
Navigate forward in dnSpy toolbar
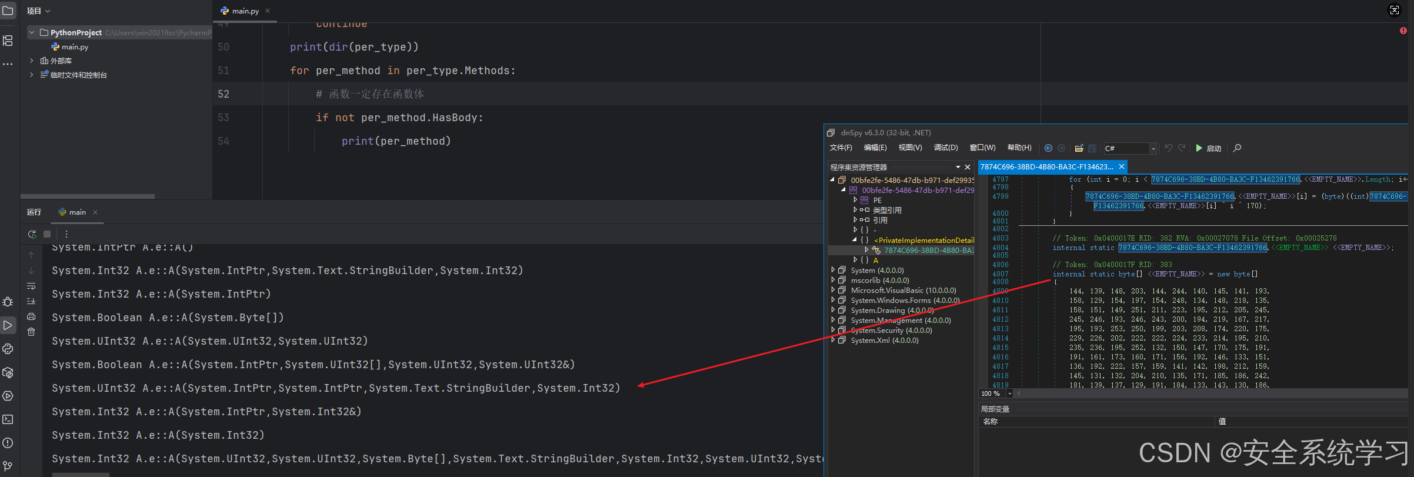[1061, 148]
